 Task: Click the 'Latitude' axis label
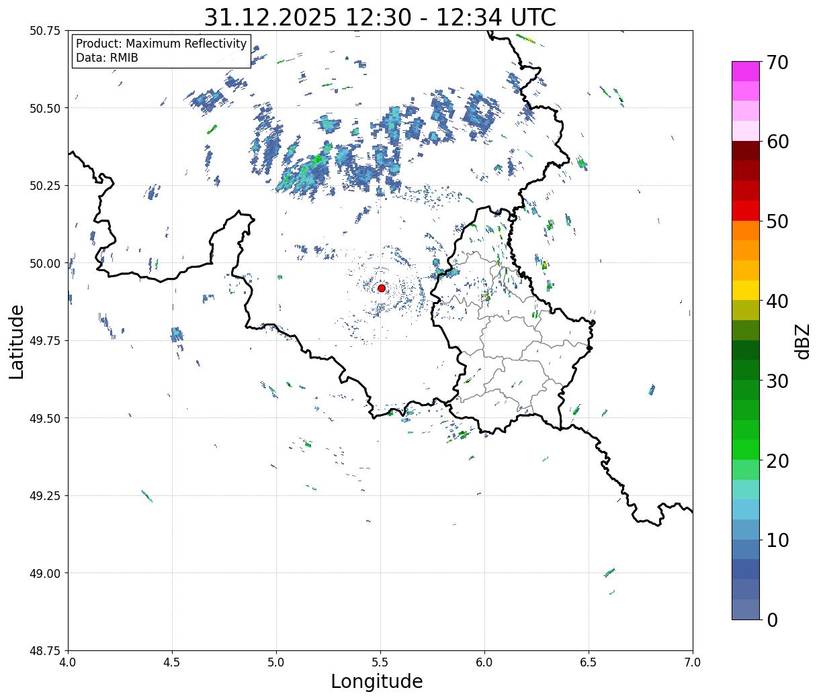coord(17,341)
